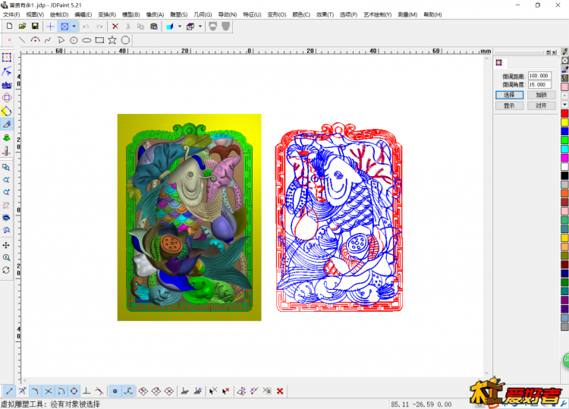Open dropdown arrow beside crossed-square view button
This screenshot has width=569, height=409.
tap(74, 26)
